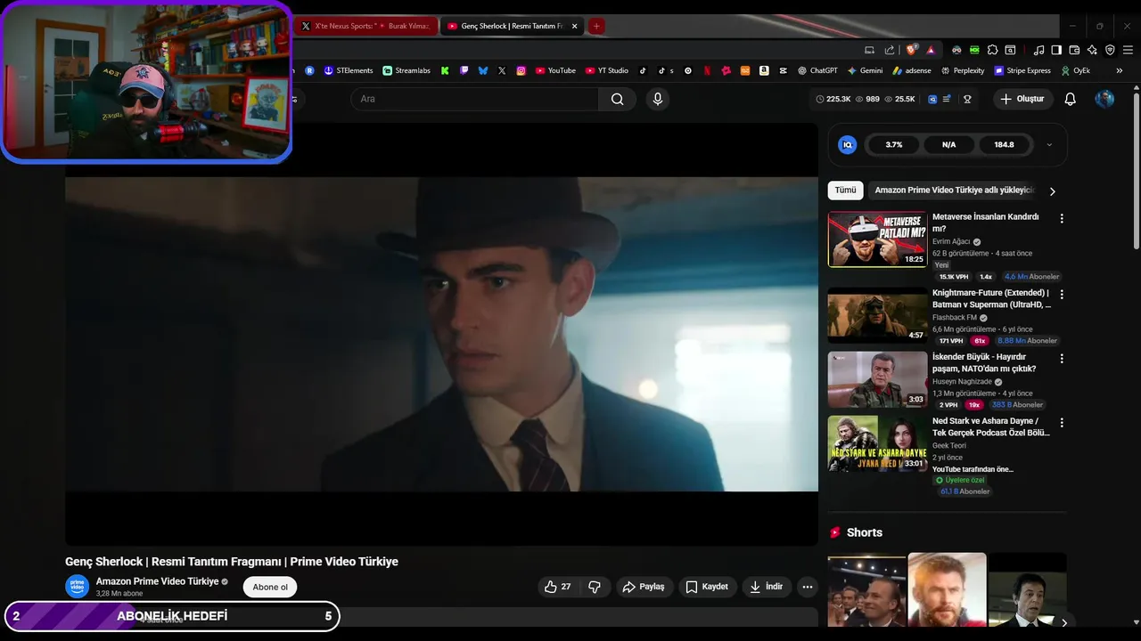The width and height of the screenshot is (1141, 641).
Task: Select Amazon Prime Video Türkiye uploader chip
Action: [954, 191]
